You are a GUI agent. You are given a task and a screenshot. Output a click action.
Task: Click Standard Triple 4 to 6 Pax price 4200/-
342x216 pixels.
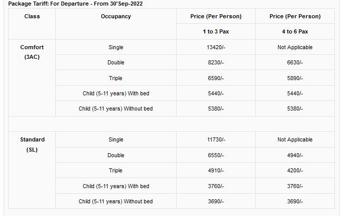coord(295,170)
